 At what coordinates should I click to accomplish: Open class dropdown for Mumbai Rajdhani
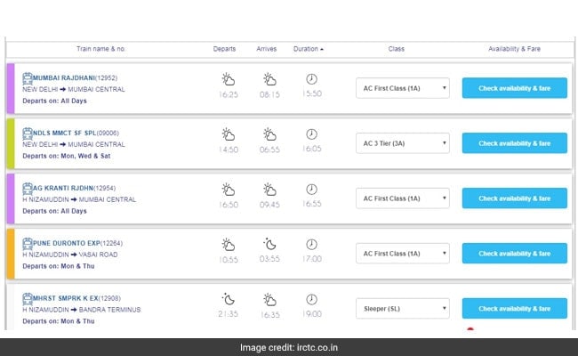(403, 88)
